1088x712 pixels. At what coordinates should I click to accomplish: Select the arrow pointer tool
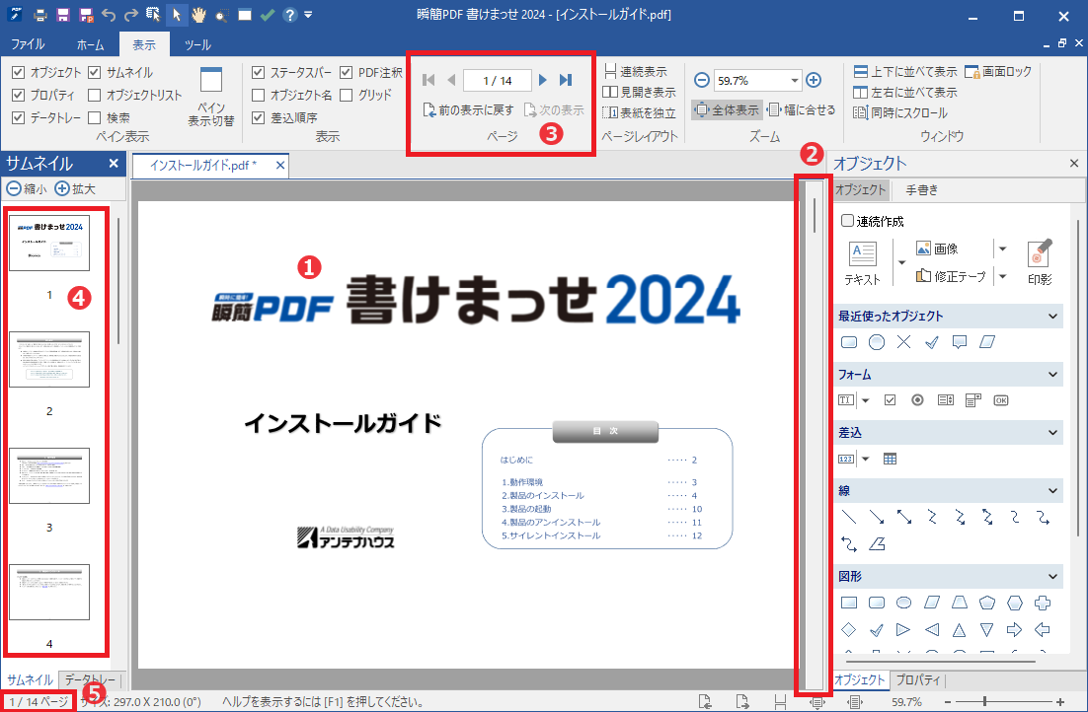pos(177,15)
